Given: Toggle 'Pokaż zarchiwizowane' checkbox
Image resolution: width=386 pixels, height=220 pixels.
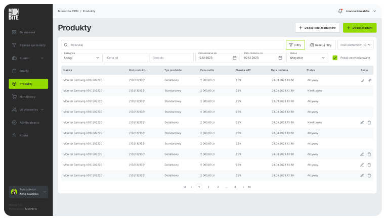Looking at the screenshot, I should point(335,58).
